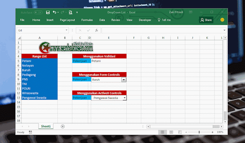The image size is (245, 143).
Task: Open Customize Quick Access Toolbar arrow
Action: [77, 12]
